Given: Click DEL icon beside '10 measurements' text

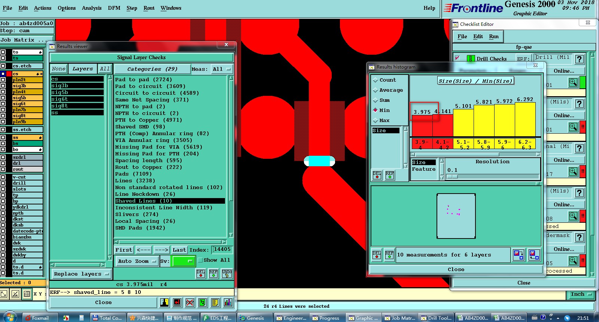Looking at the screenshot, I should point(377,255).
